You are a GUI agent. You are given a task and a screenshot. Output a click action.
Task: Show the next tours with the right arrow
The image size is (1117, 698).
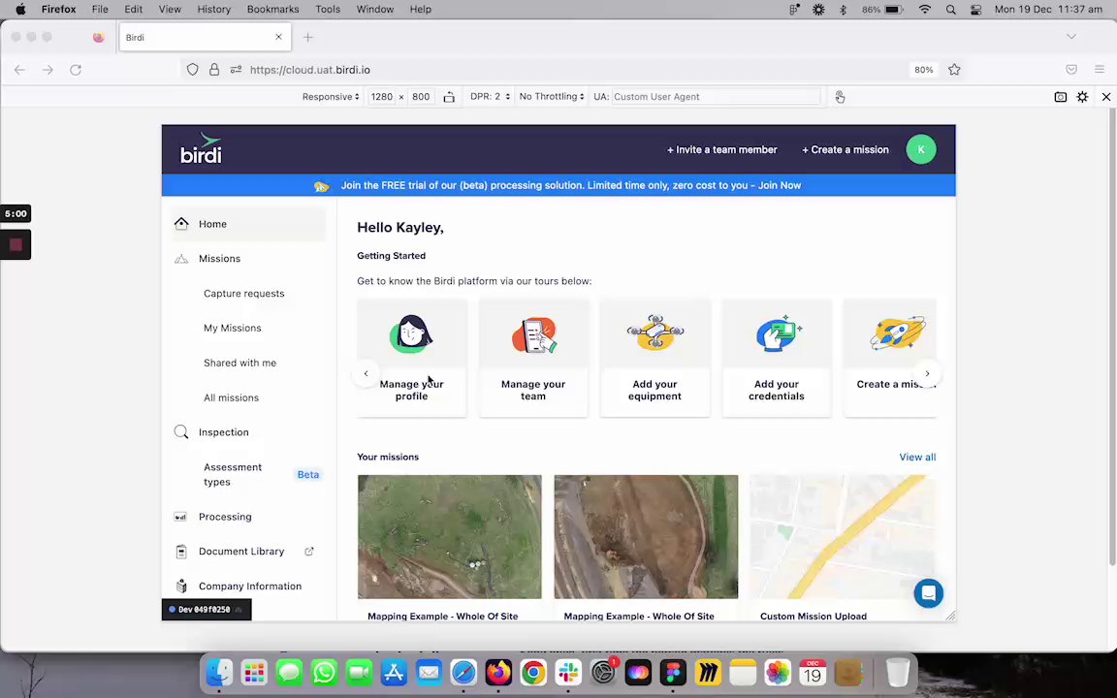coord(927,373)
